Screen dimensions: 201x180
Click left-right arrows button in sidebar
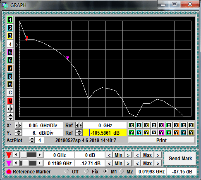click(10, 109)
